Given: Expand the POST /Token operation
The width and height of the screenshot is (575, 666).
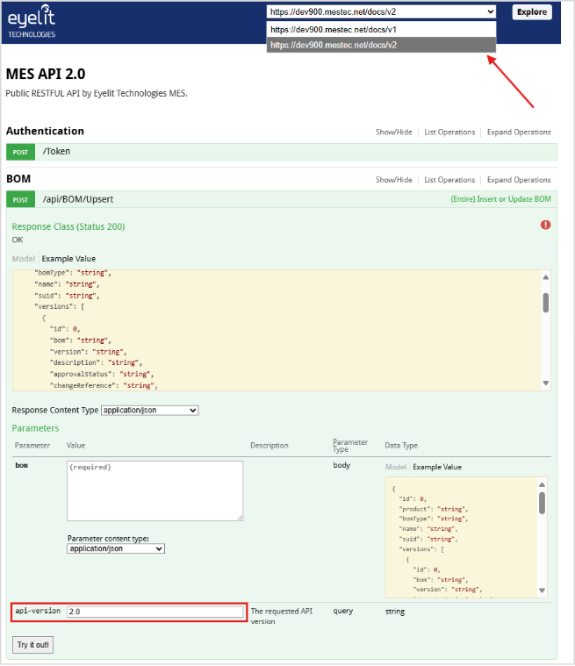Looking at the screenshot, I should pyautogui.click(x=281, y=152).
